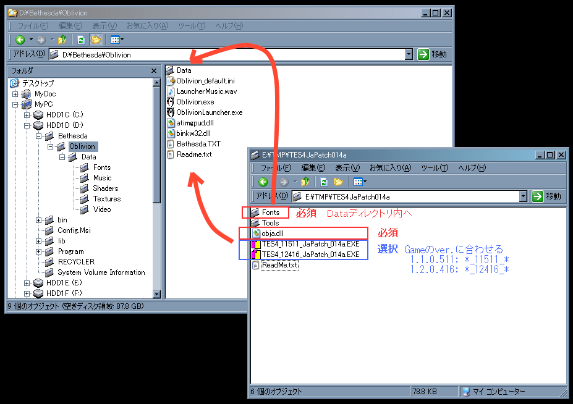Expand lib folder node in tree
573x404 pixels.
(38, 241)
